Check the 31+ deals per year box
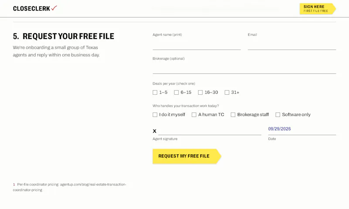 coord(227,93)
